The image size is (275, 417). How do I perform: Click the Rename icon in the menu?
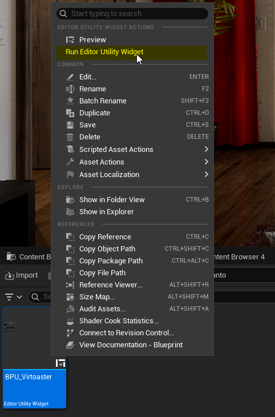pyautogui.click(x=70, y=89)
